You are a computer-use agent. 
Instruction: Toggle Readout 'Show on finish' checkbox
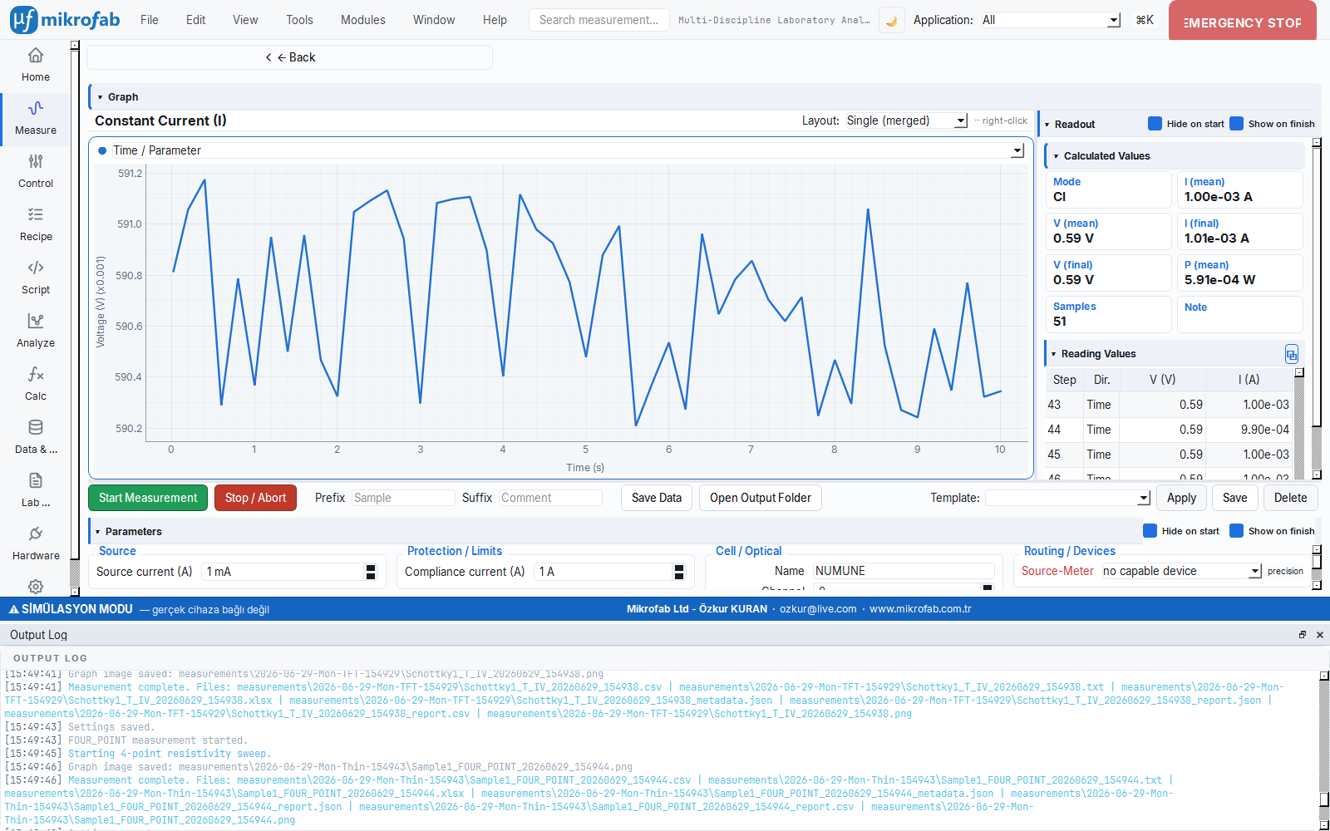click(x=1236, y=124)
